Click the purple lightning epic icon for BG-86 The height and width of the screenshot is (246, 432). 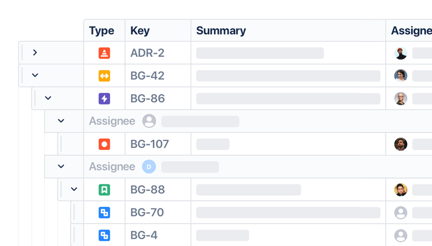[x=104, y=99]
